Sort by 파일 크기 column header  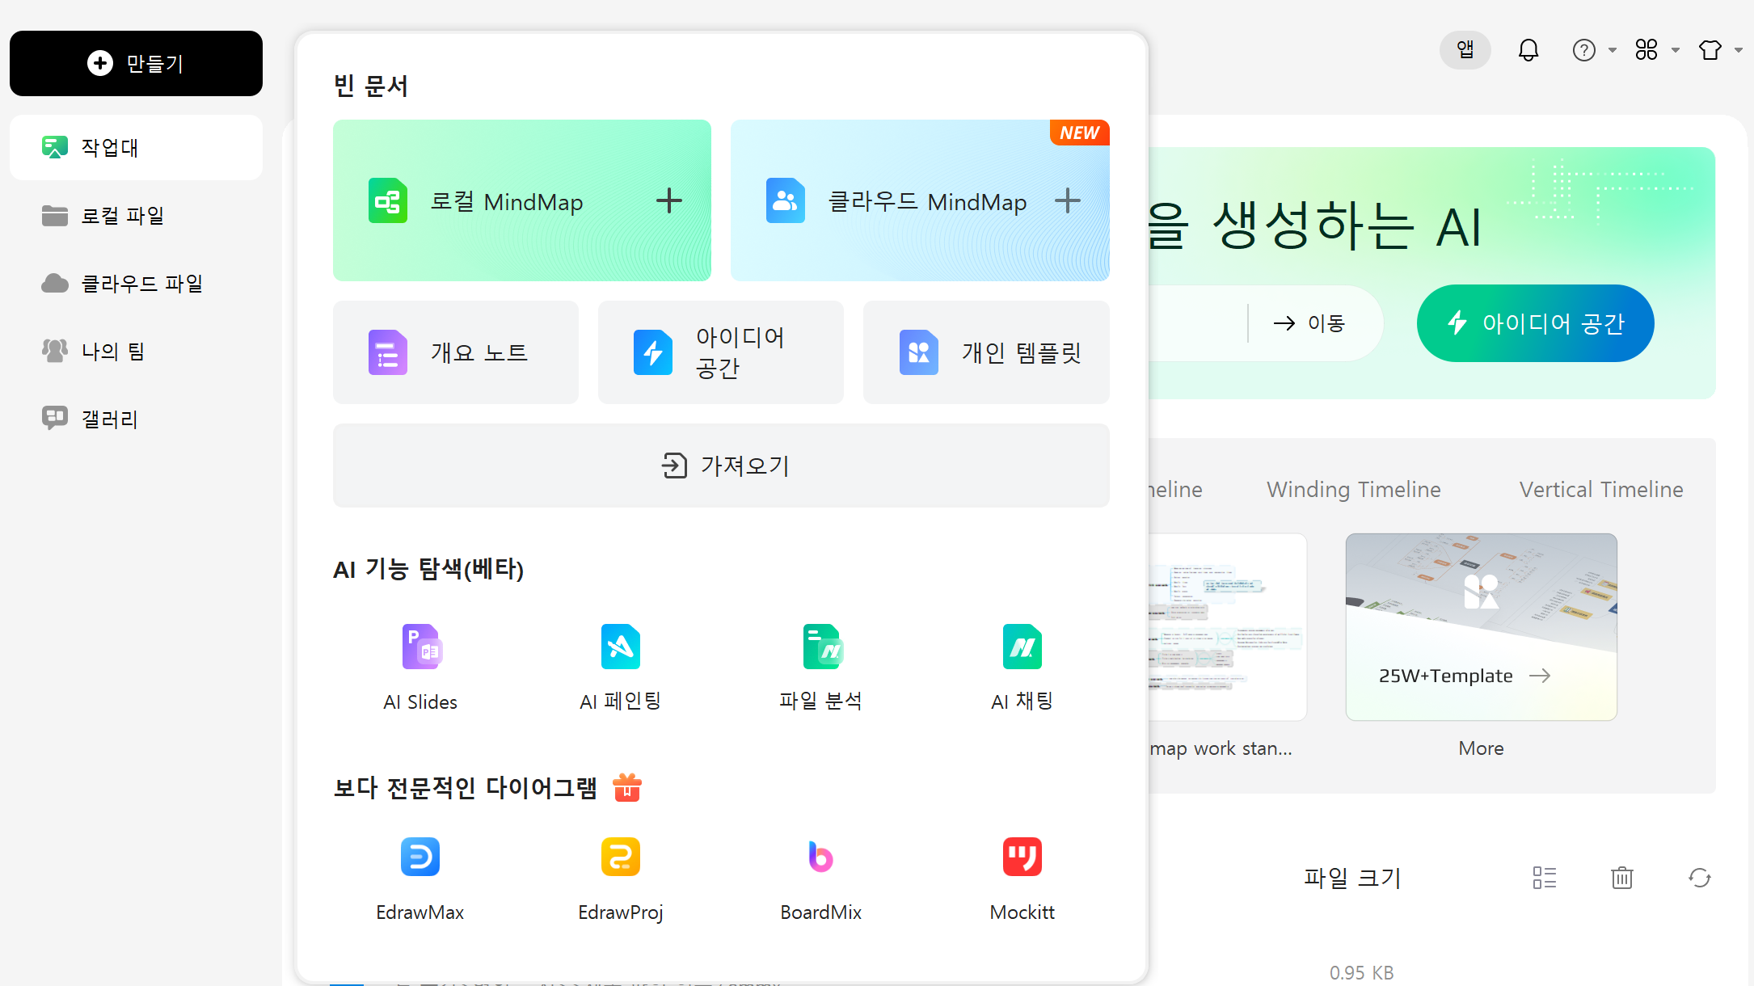point(1352,878)
